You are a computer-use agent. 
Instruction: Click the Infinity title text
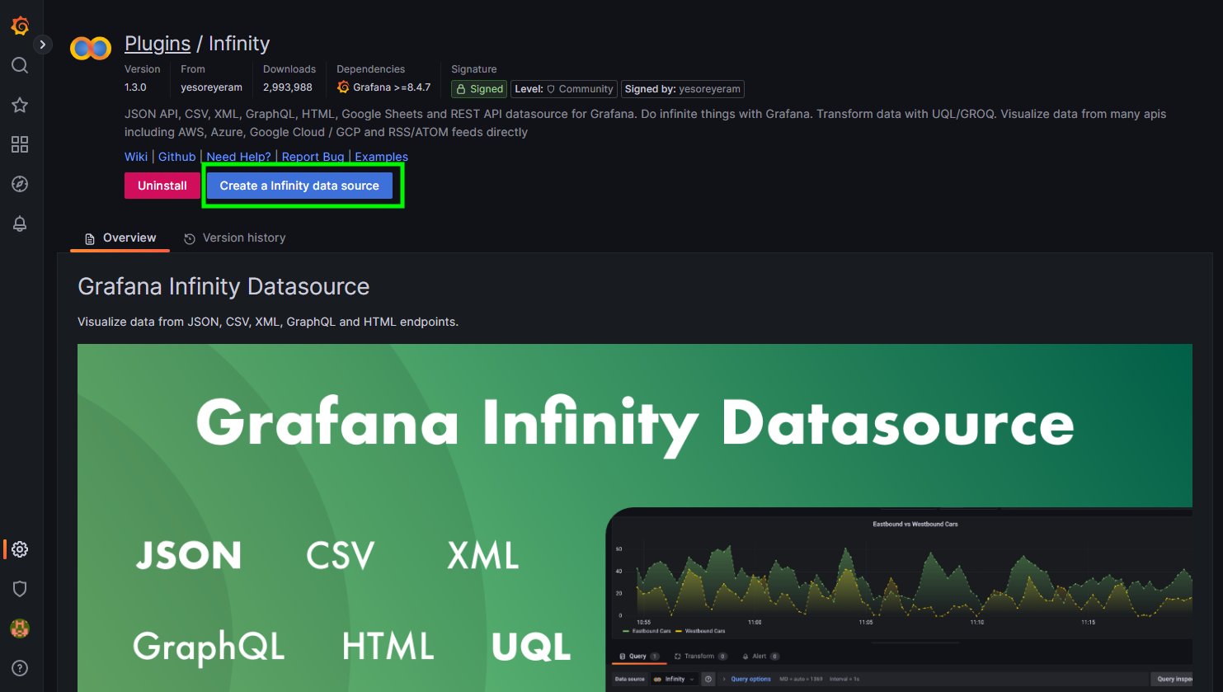pos(239,44)
